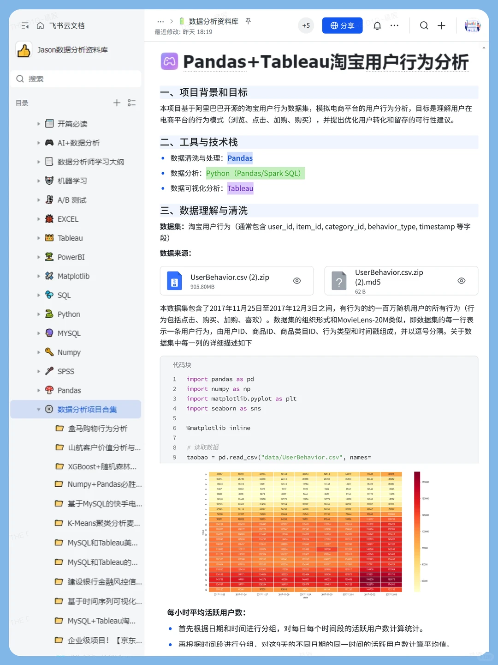Collapse the 数据分析项目合集 node

coord(39,409)
